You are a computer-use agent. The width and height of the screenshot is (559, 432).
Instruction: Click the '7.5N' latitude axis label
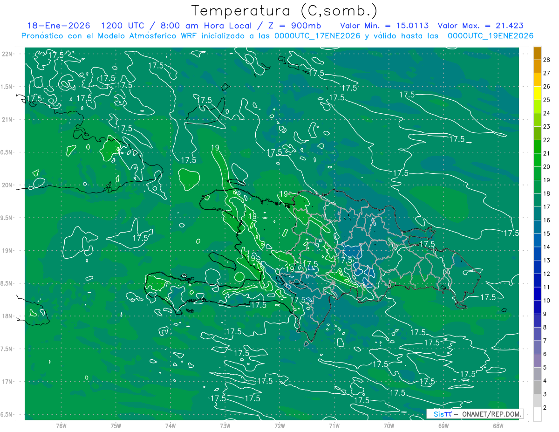coord(7,349)
